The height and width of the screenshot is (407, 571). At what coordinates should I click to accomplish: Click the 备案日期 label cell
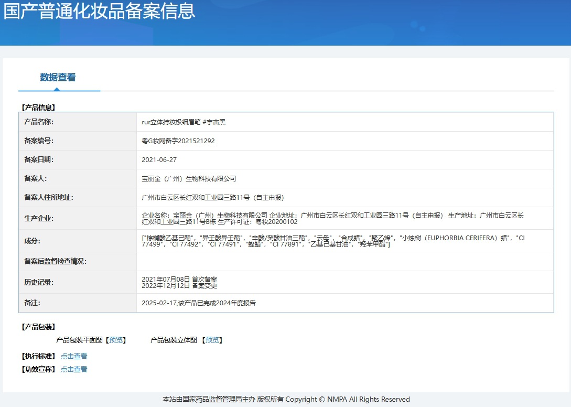tap(78, 159)
